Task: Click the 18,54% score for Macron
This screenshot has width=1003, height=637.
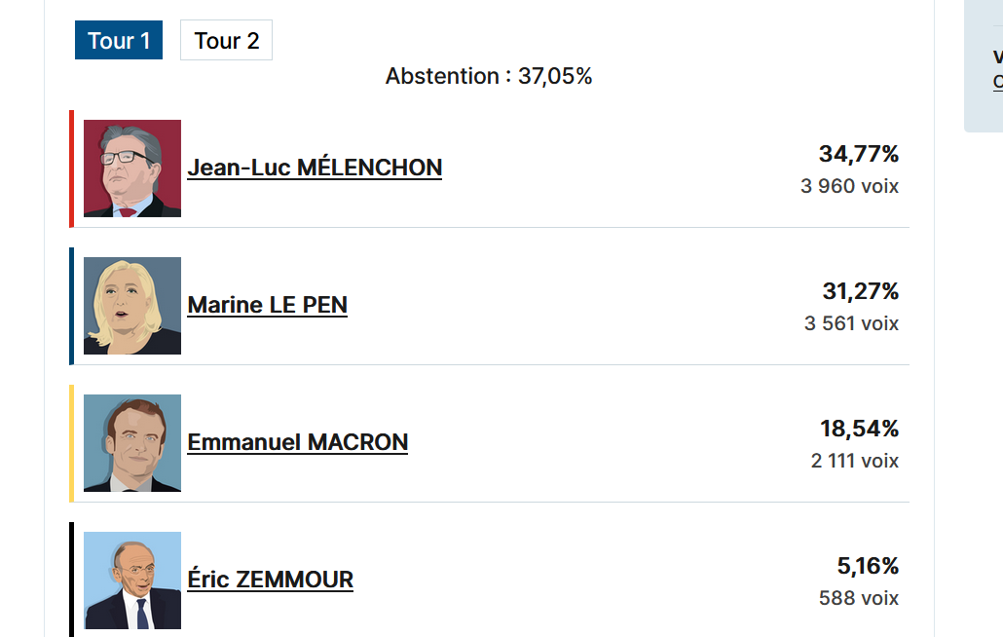Action: point(859,429)
